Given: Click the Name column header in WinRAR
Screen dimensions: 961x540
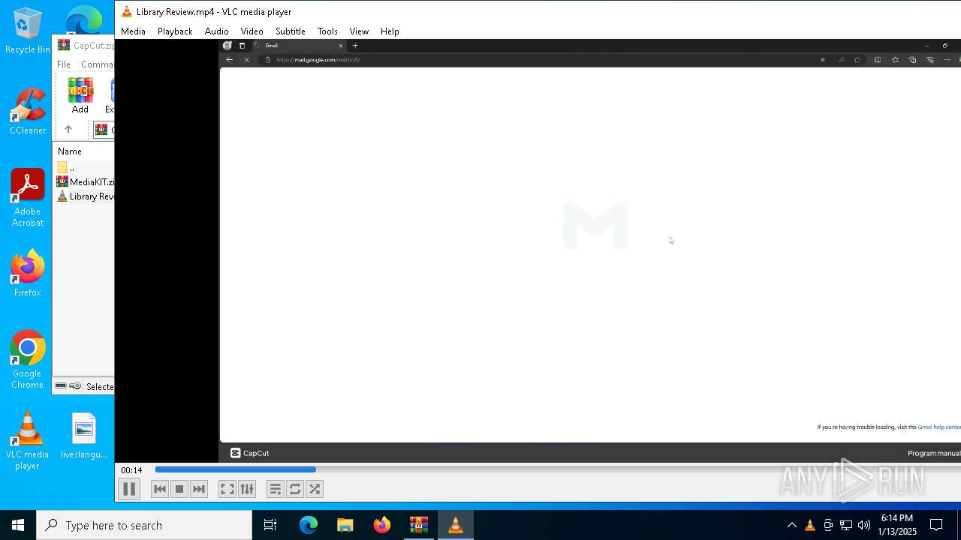Looking at the screenshot, I should click(70, 151).
